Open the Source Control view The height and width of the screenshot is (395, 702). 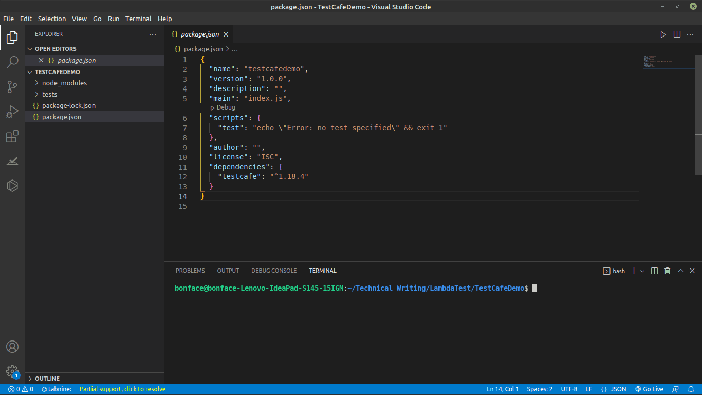12,87
